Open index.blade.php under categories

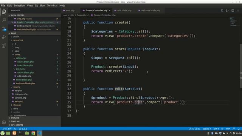coord(25,65)
